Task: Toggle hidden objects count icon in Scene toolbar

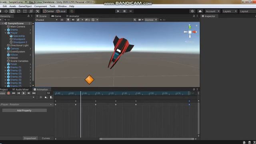Action: tap(88, 20)
